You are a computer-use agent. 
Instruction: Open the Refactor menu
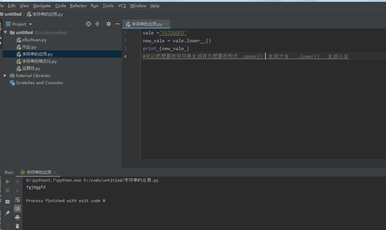coord(78,6)
